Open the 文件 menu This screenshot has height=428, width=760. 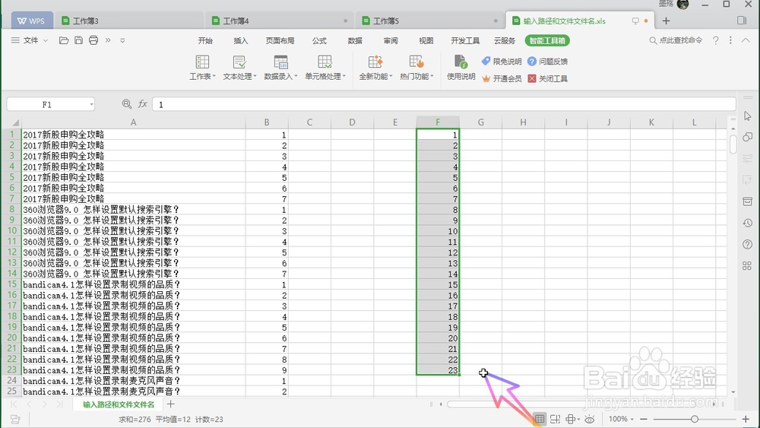coord(30,40)
